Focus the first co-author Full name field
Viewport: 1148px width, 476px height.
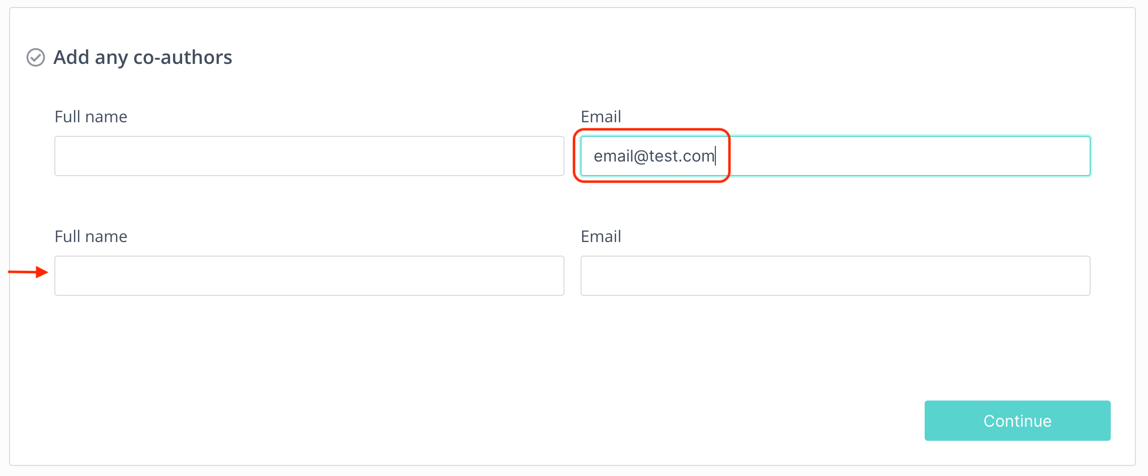309,156
